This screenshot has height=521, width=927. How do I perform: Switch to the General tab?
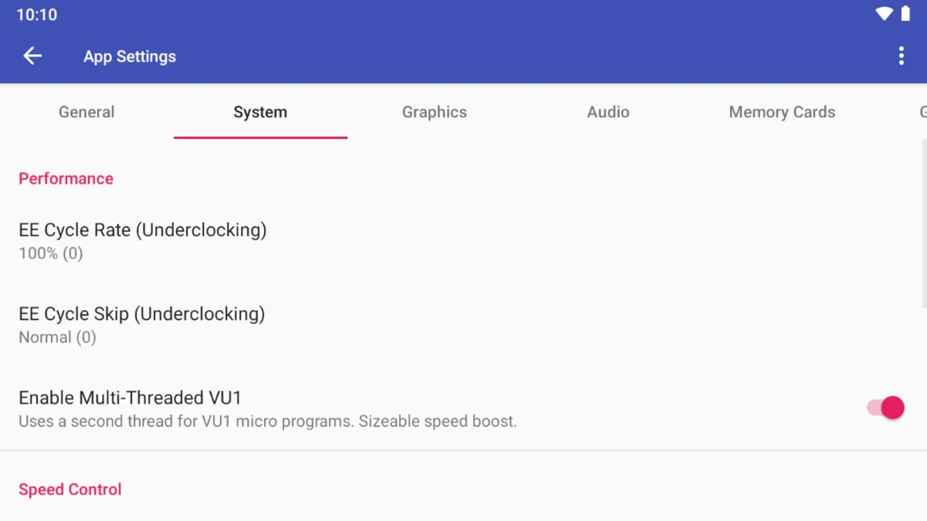point(87,112)
